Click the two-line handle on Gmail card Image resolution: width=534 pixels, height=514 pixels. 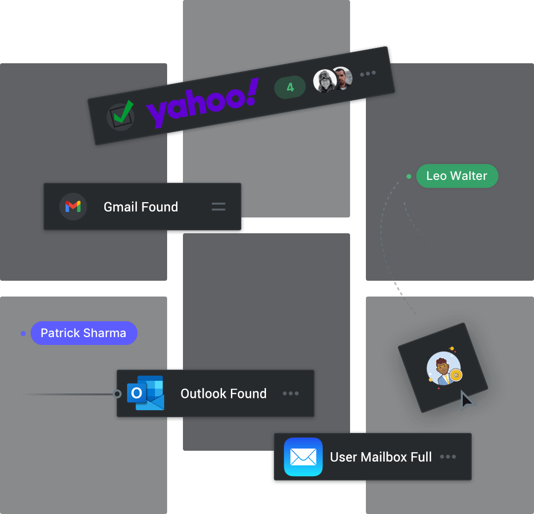[219, 207]
